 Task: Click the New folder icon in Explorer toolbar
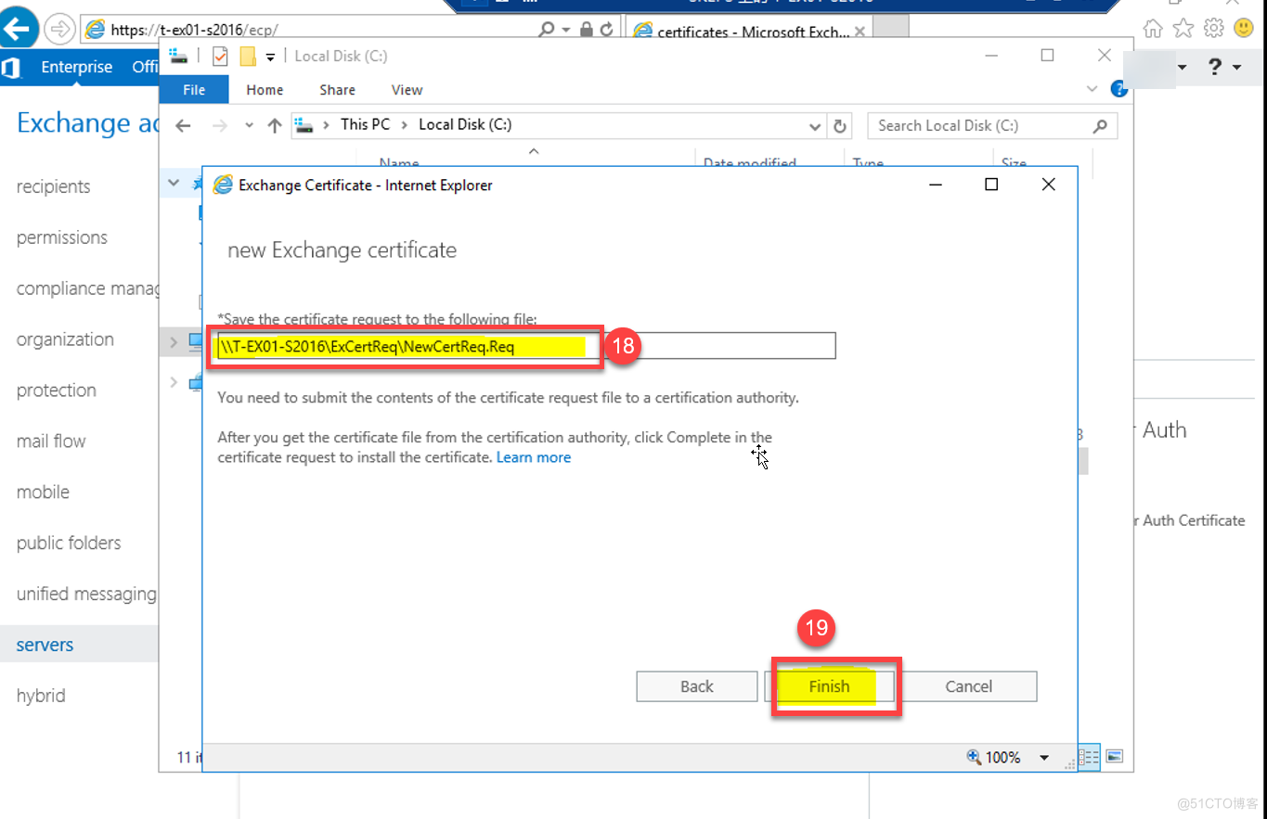coord(247,57)
